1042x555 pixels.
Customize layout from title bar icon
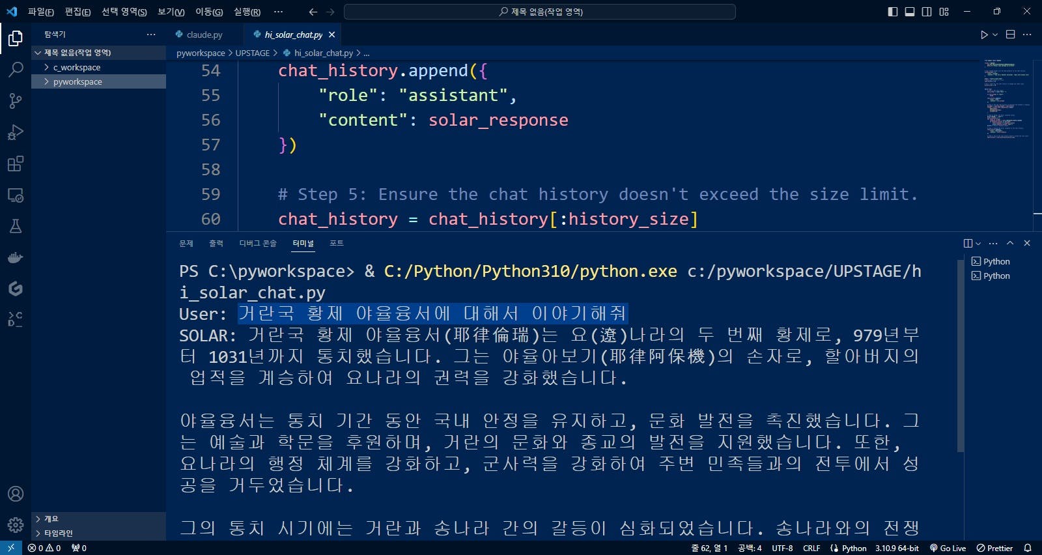click(x=944, y=12)
